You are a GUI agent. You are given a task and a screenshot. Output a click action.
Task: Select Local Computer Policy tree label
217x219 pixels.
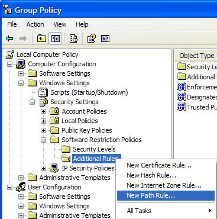47,54
